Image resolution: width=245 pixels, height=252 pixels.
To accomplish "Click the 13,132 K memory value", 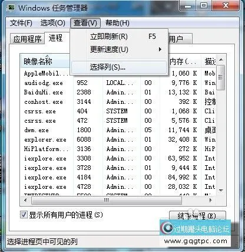I will 183,92.
